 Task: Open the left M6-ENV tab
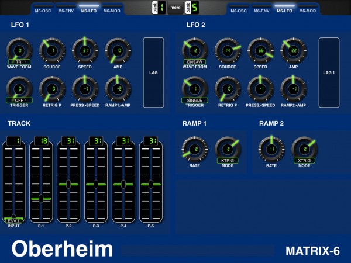[66, 9]
